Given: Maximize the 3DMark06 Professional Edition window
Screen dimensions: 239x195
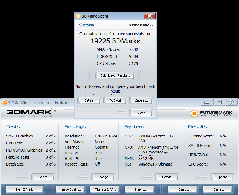Looking at the screenshot, I should click(x=219, y=102).
